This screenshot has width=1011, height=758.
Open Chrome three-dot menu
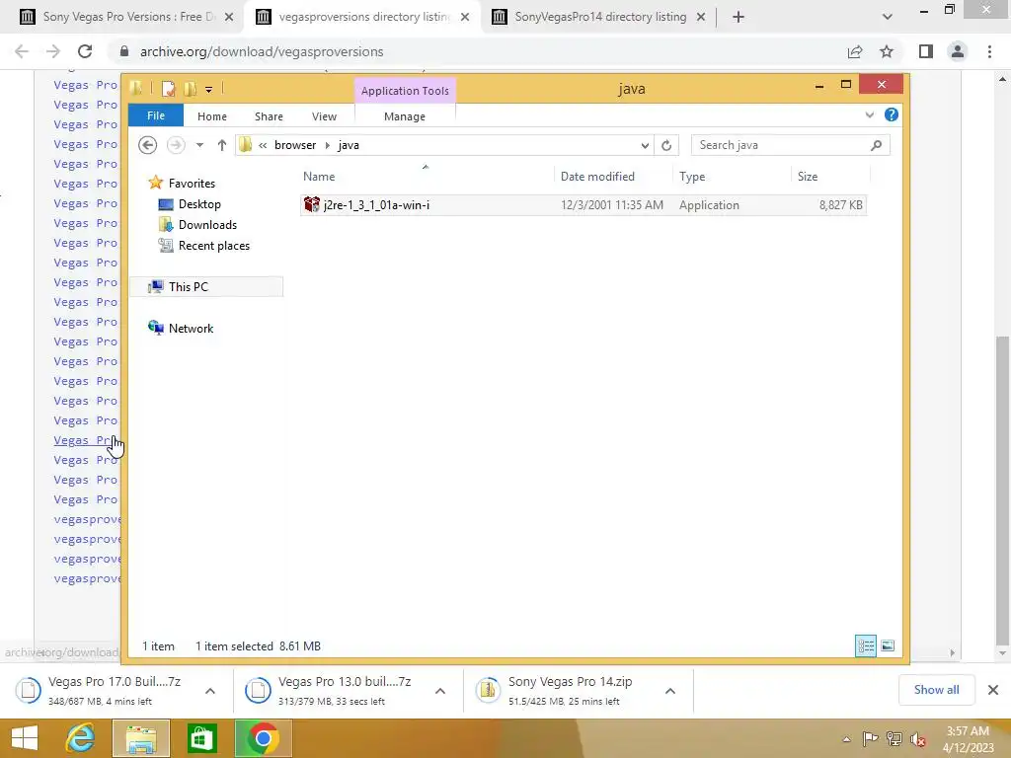coord(989,51)
